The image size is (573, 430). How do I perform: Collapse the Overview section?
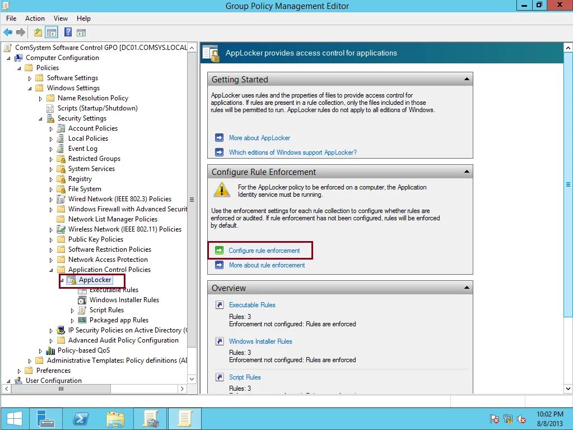(x=467, y=288)
